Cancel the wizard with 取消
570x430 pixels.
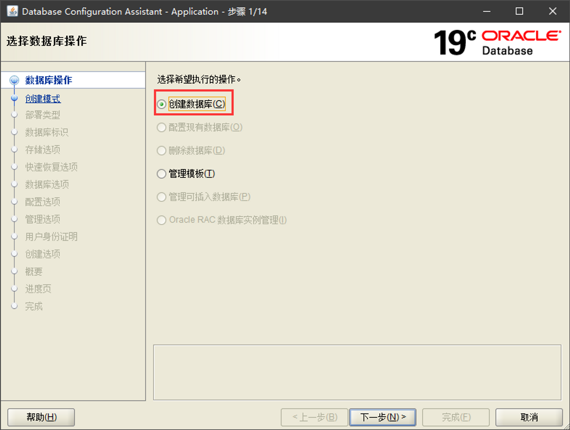coord(529,417)
